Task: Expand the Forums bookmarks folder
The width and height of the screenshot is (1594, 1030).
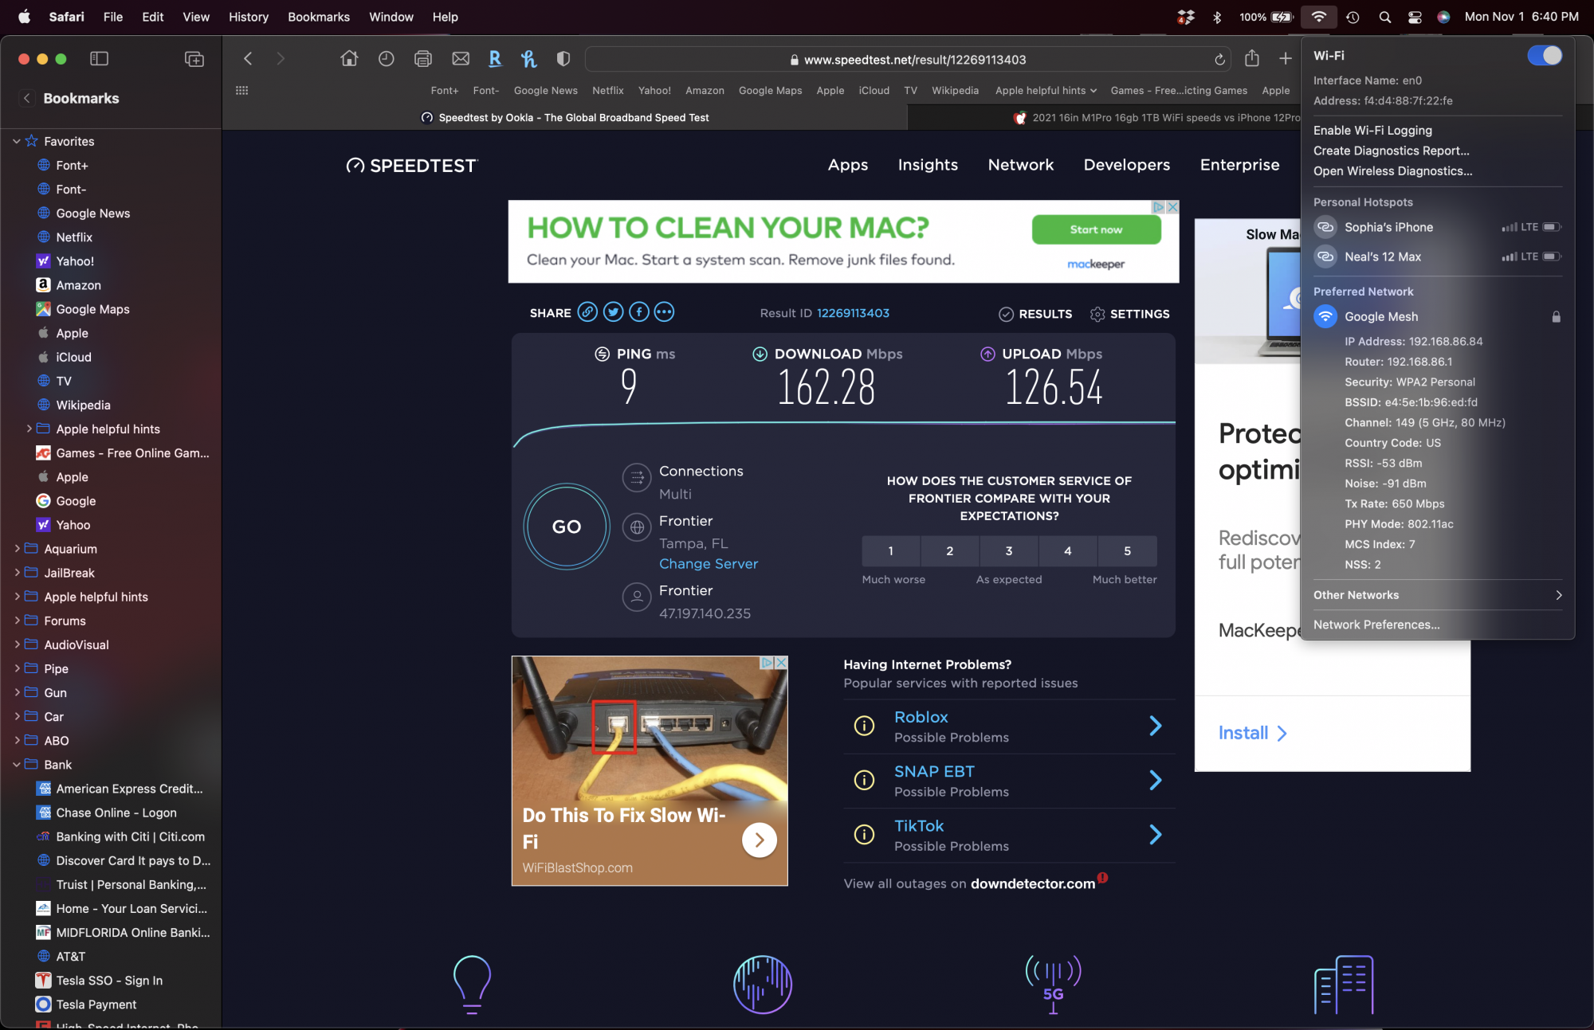Action: [x=17, y=620]
